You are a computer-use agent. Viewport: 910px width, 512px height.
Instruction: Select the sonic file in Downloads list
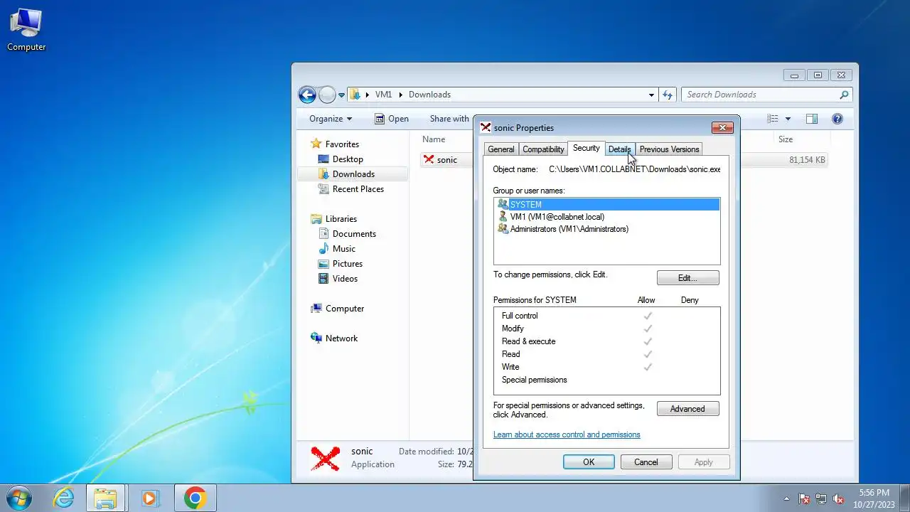tap(447, 160)
